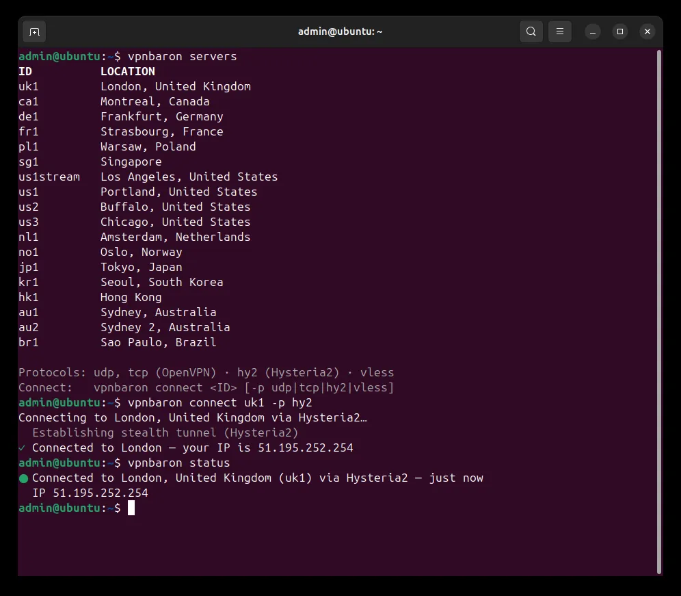The height and width of the screenshot is (596, 681).
Task: Click 'Connecting to London, United Kingdom via Hysteria2' line
Action: 192,418
